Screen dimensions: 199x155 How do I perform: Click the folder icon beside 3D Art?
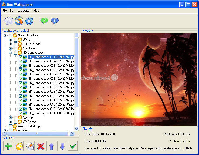(20, 40)
